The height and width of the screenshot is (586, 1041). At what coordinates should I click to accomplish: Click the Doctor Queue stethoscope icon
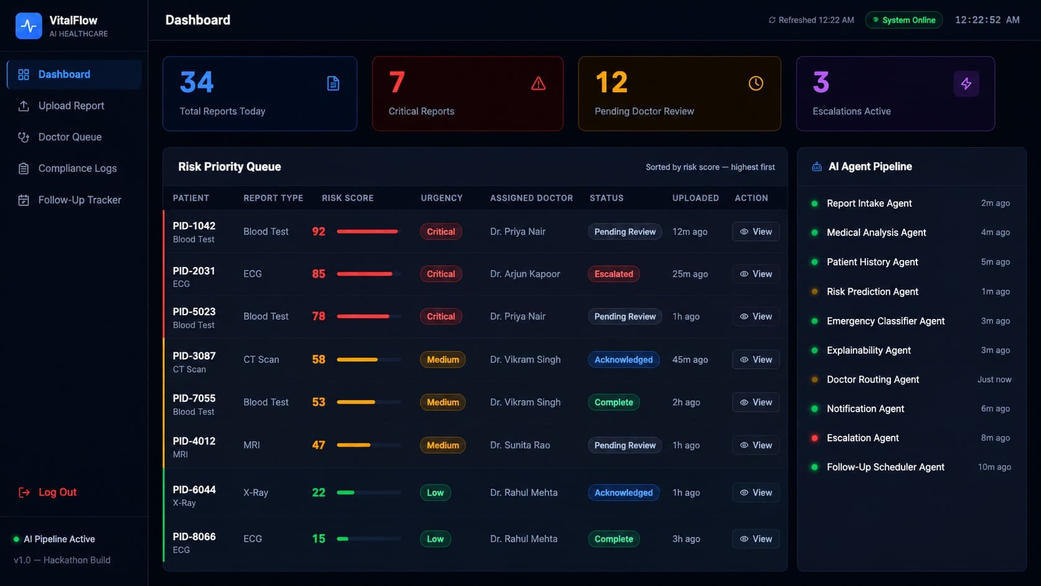(24, 137)
